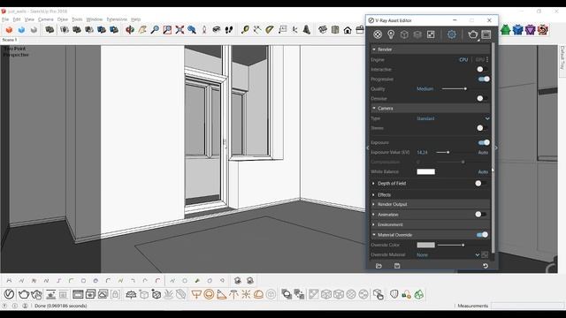Screen dimensions: 566x318
Task: Click the house icon in the top toolbar
Action: point(348,30)
